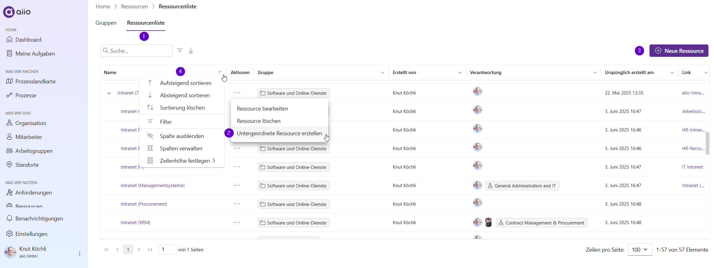Open actions dots for Intranet (XRM)
This screenshot has width=714, height=268.
pyautogui.click(x=237, y=222)
